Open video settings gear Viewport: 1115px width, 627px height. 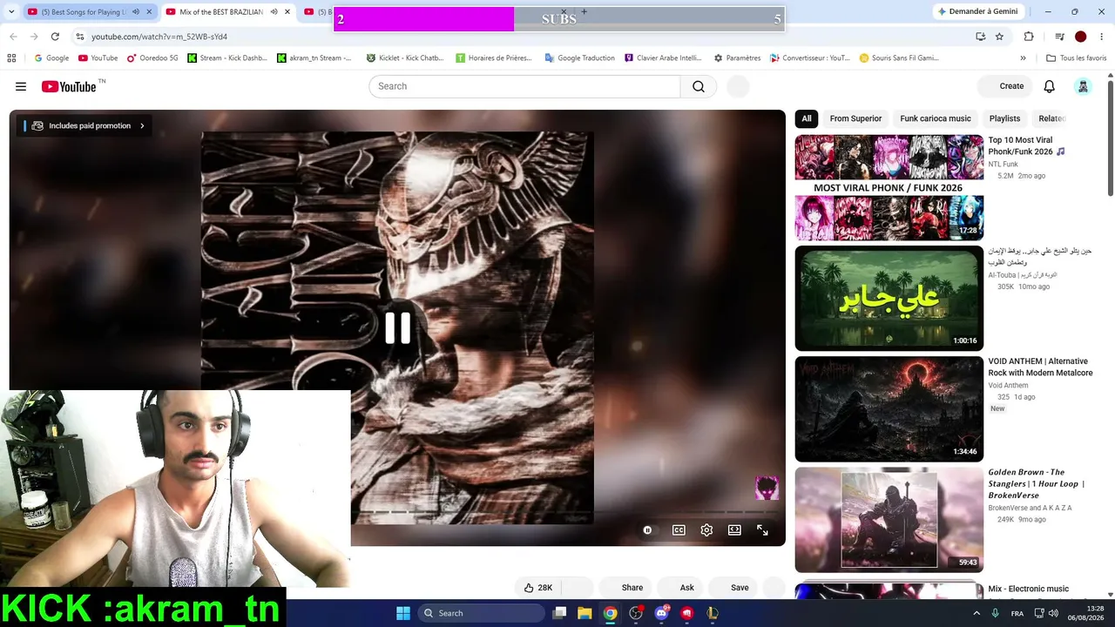706,530
